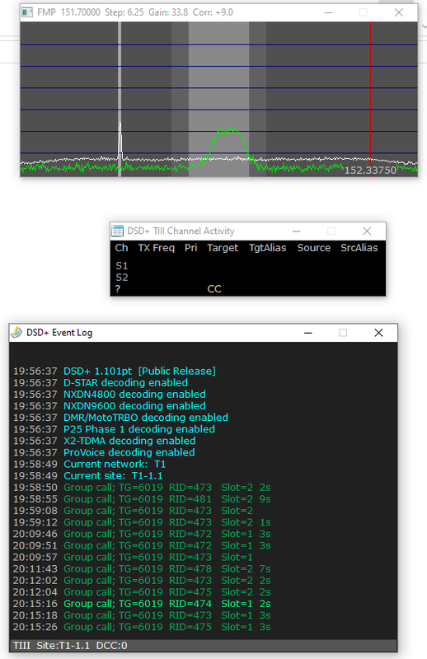
Task: Select the S2 channel row
Action: click(248, 278)
